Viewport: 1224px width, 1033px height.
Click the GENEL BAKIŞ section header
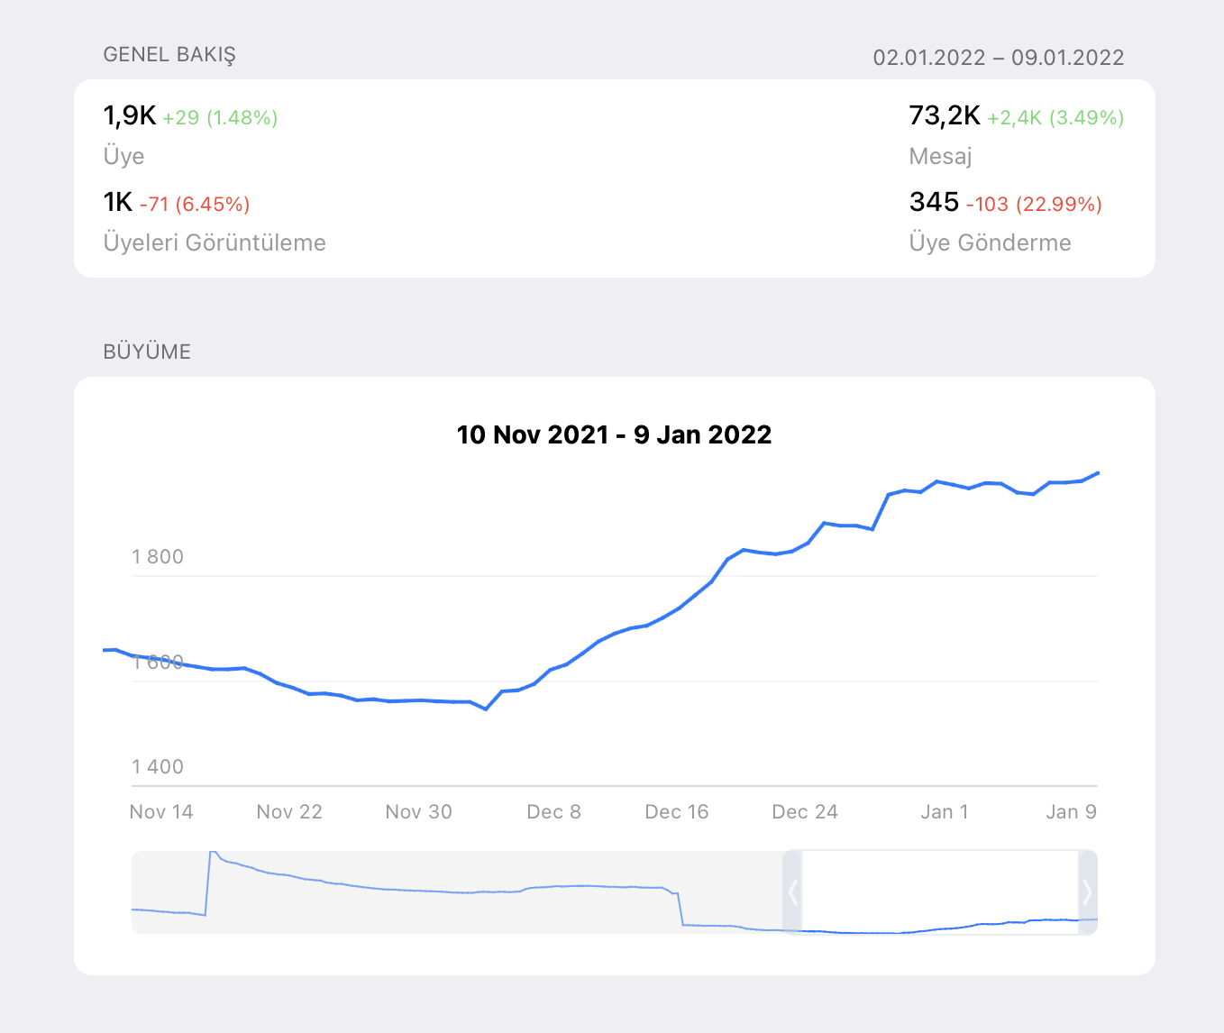coord(169,55)
